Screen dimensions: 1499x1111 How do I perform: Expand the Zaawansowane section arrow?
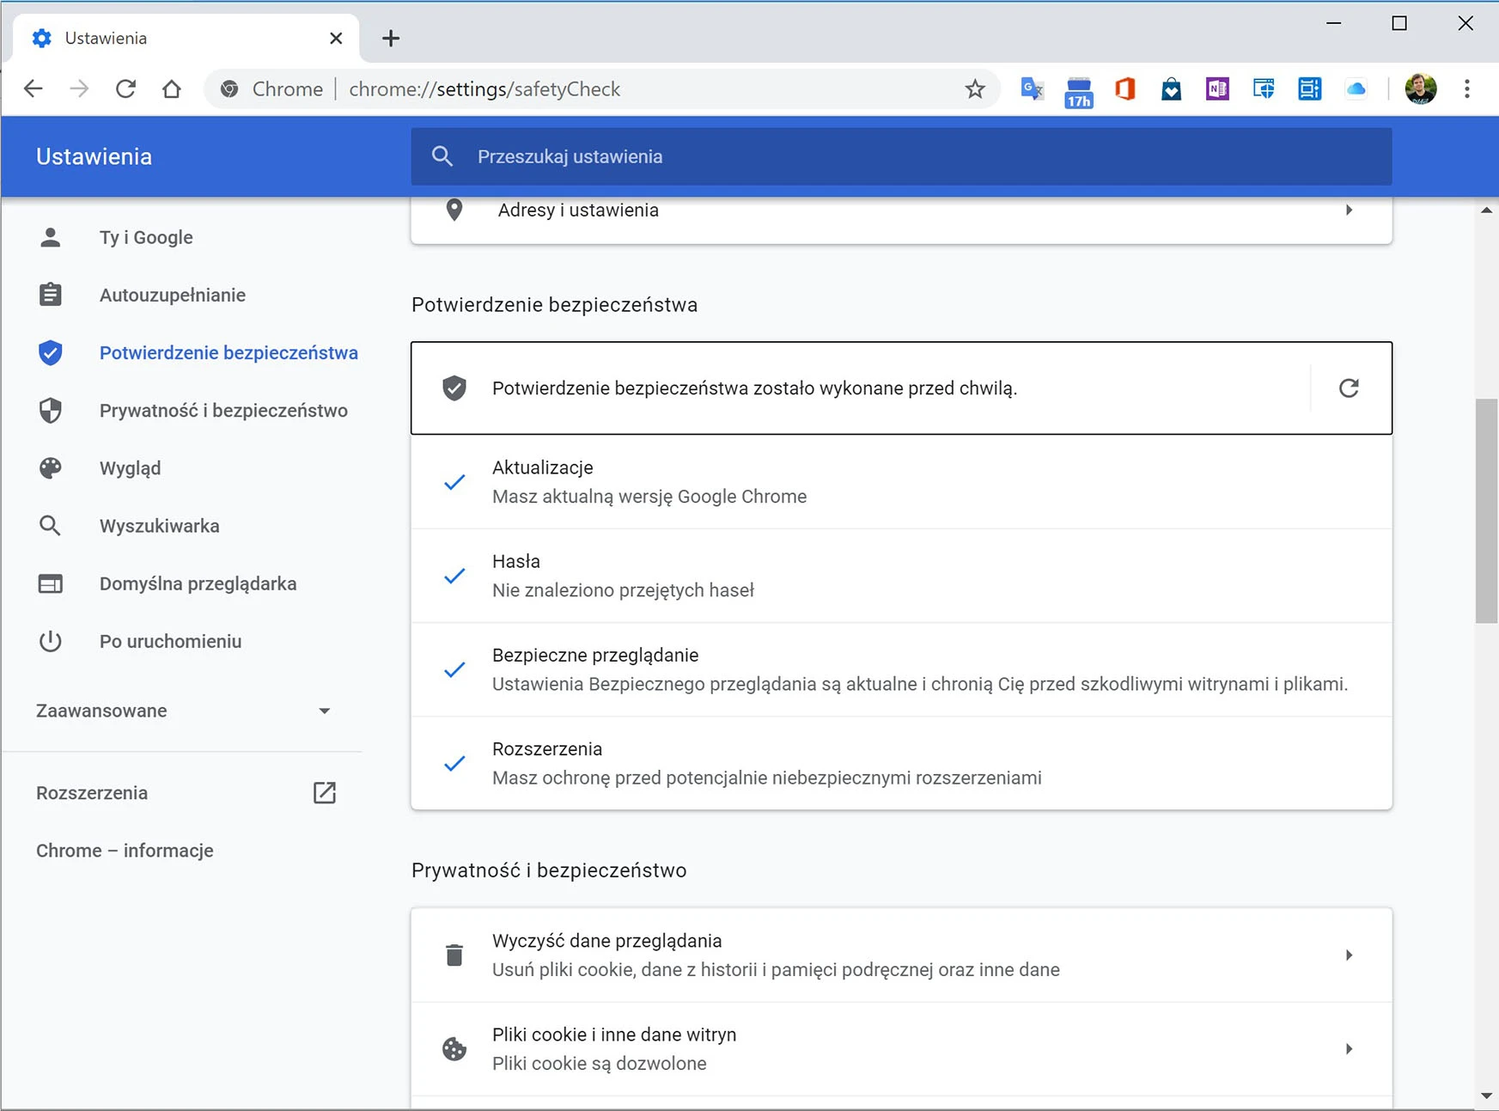(x=324, y=711)
